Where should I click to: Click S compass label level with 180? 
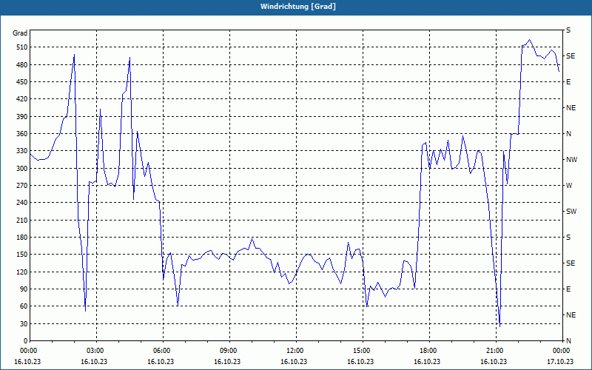coord(568,238)
